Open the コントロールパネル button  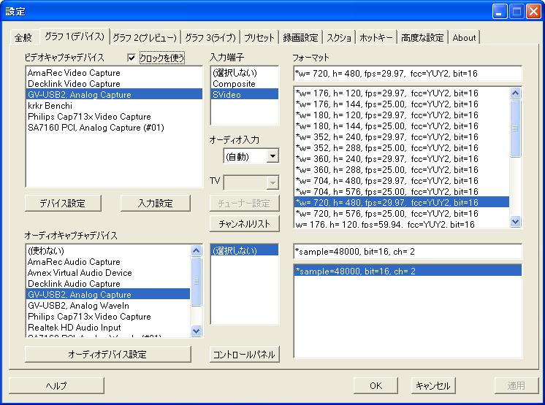244,355
